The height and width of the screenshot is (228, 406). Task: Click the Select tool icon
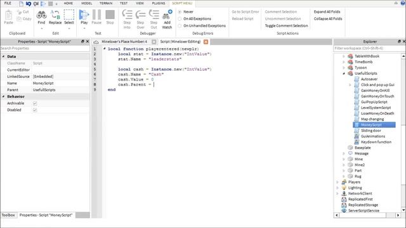69,15
